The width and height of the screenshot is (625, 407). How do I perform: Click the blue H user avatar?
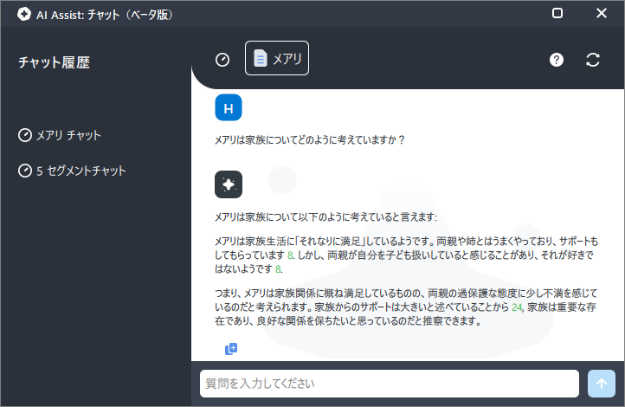pos(229,107)
